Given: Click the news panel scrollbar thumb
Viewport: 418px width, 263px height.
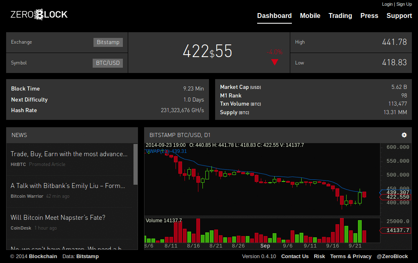Looking at the screenshot, I should point(136,164).
